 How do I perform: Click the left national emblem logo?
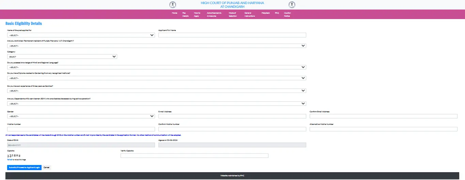click(x=173, y=5)
